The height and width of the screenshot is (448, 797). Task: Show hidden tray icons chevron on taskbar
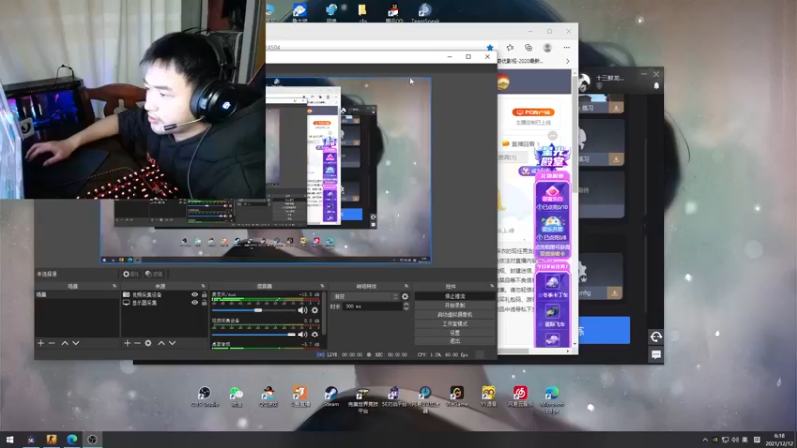click(x=705, y=440)
